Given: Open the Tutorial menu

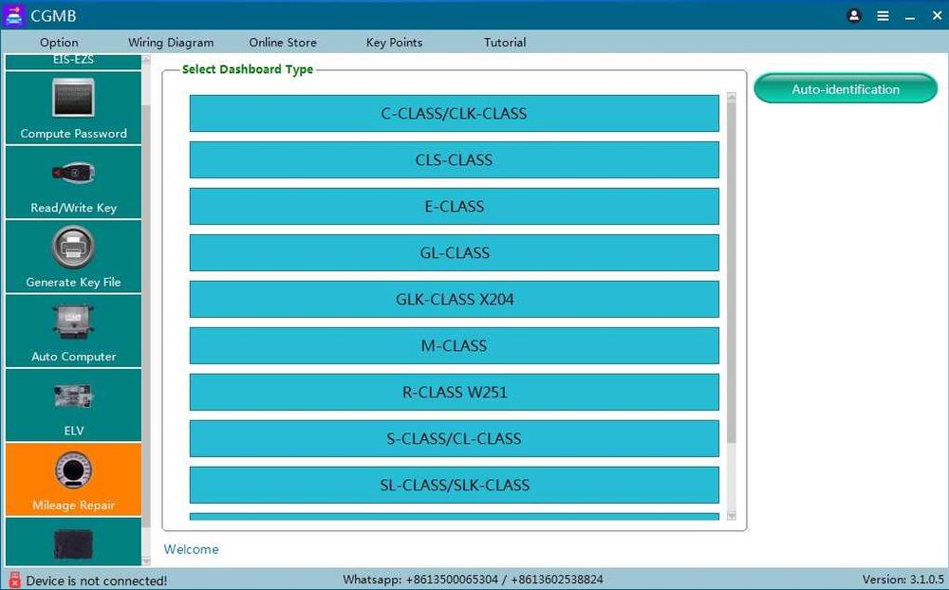Looking at the screenshot, I should [505, 43].
